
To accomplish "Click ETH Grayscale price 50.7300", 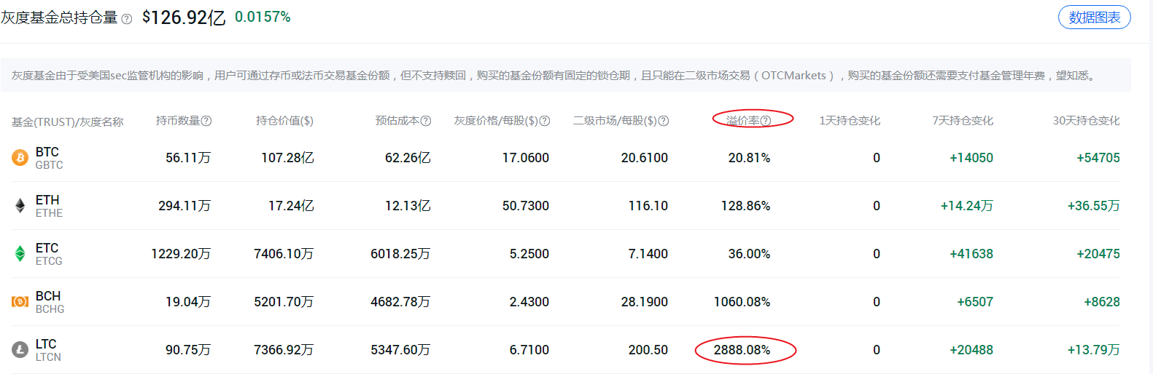I will click(526, 206).
